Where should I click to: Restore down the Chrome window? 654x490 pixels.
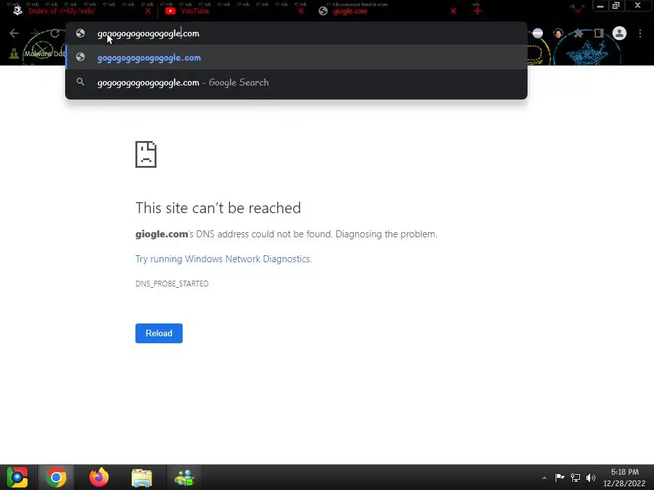tap(616, 6)
